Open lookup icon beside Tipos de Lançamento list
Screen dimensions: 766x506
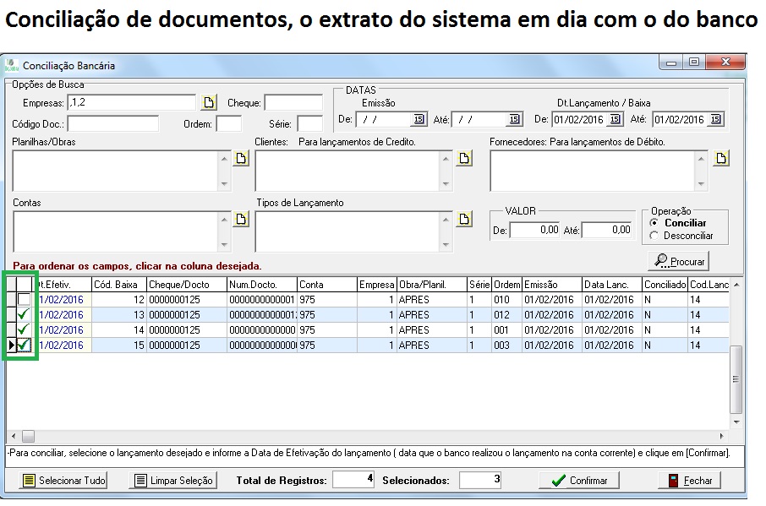point(464,220)
